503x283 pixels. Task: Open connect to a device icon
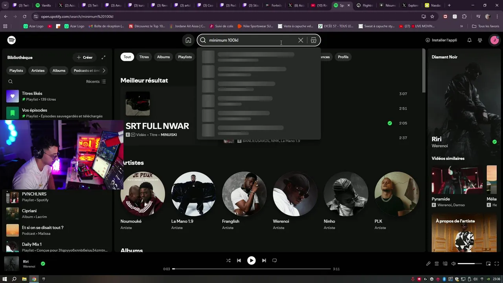point(445,264)
